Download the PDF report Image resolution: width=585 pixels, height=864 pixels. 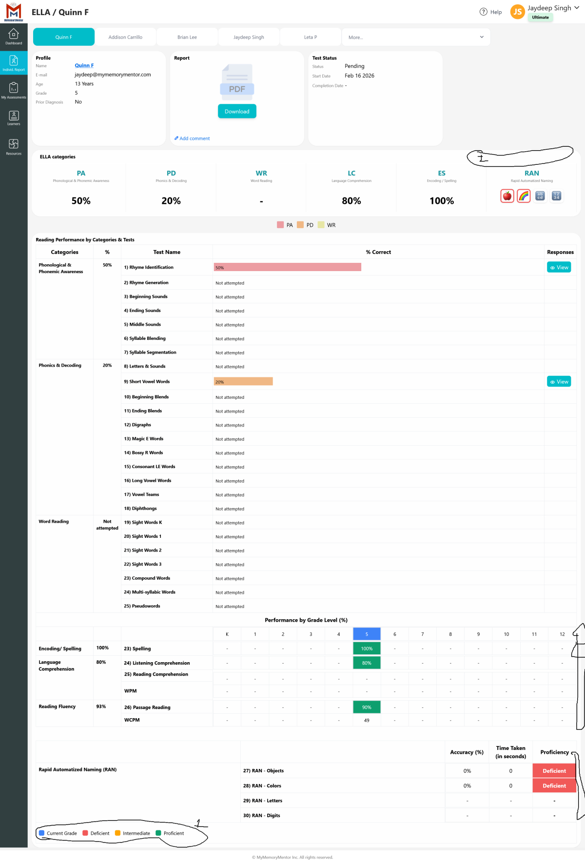coord(237,111)
